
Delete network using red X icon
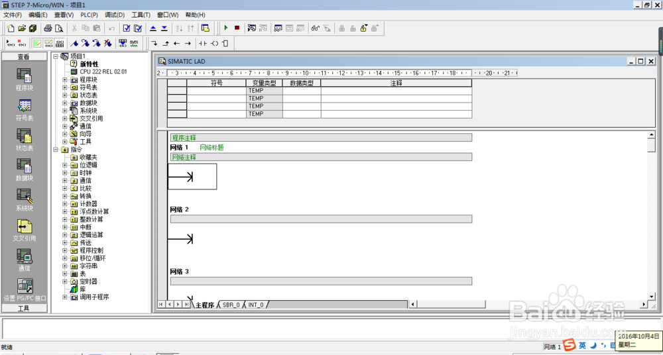(x=22, y=43)
